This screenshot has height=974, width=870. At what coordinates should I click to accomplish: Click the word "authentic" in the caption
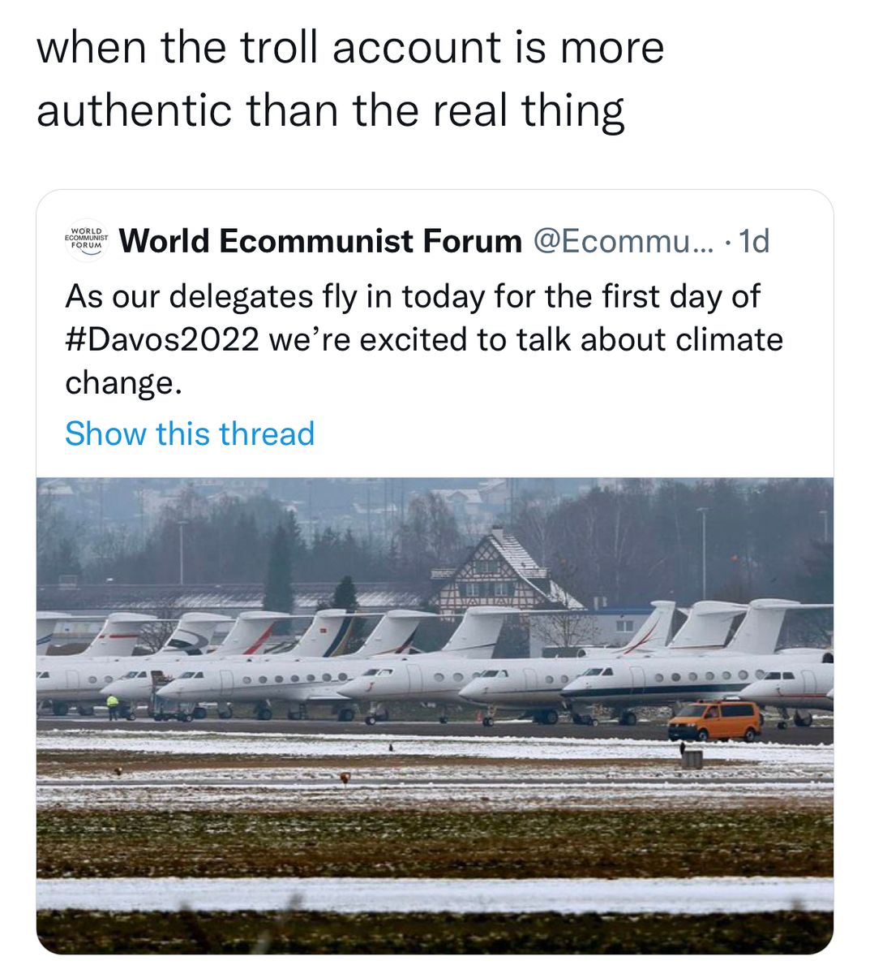tap(135, 110)
